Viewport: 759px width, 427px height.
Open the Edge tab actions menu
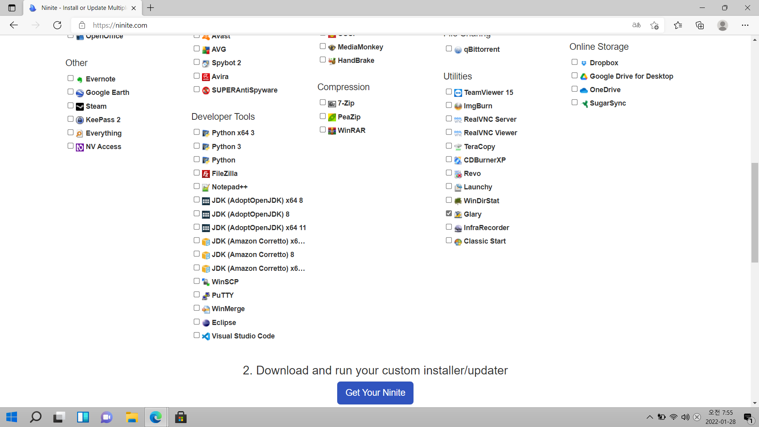point(12,8)
